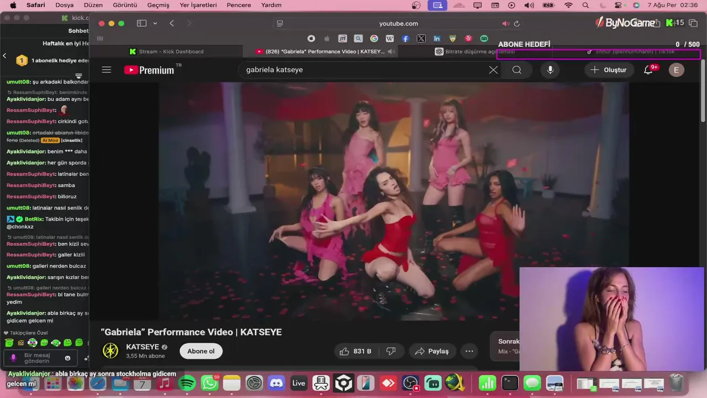
Task: Open Spotify from the Dock
Action: pos(187,383)
